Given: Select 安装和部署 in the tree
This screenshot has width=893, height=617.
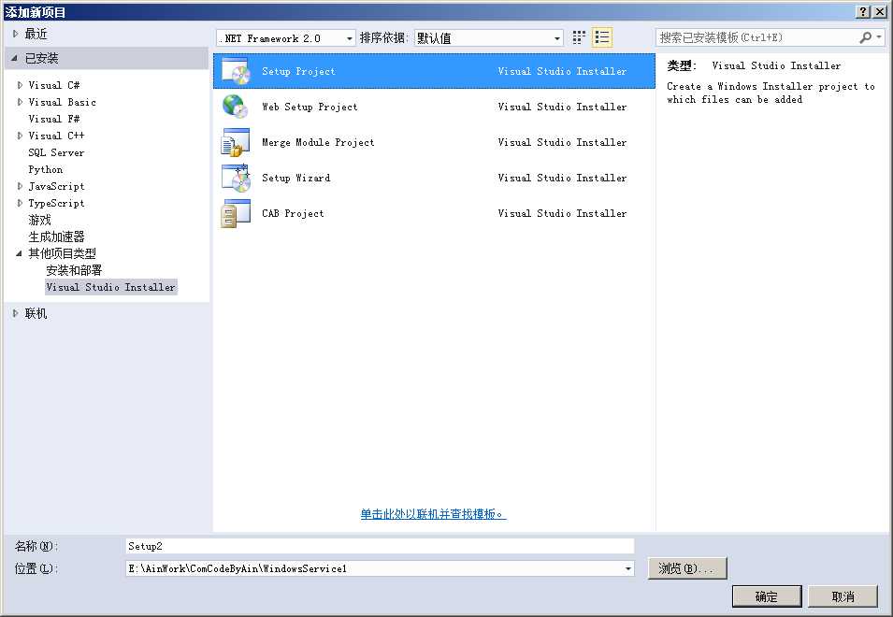Looking at the screenshot, I should 74,270.
